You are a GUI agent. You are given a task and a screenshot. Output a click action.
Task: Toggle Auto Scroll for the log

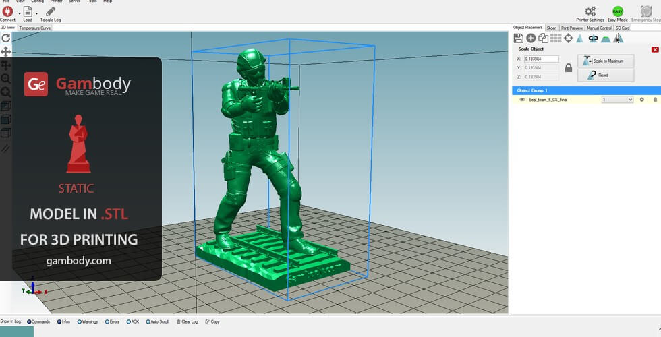(146, 322)
